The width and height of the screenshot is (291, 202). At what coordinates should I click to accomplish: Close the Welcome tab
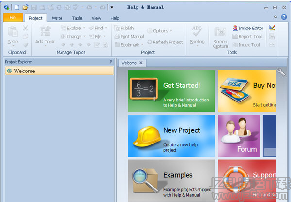click(x=141, y=63)
